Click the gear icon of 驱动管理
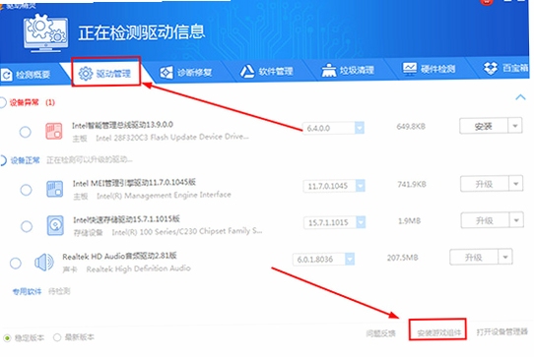Screen dimensions: 534x357 [86, 74]
